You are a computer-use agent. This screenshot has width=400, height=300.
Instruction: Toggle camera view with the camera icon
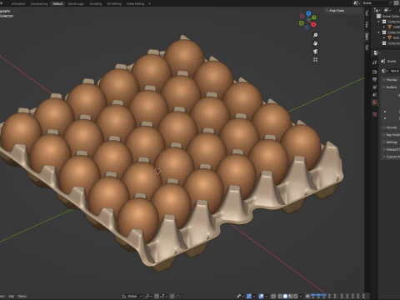pyautogui.click(x=315, y=52)
